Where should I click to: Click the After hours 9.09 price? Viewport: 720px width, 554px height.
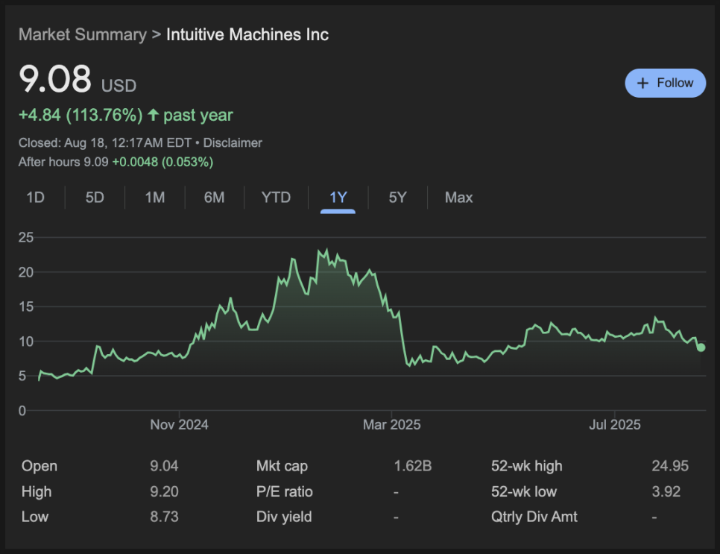(x=63, y=162)
